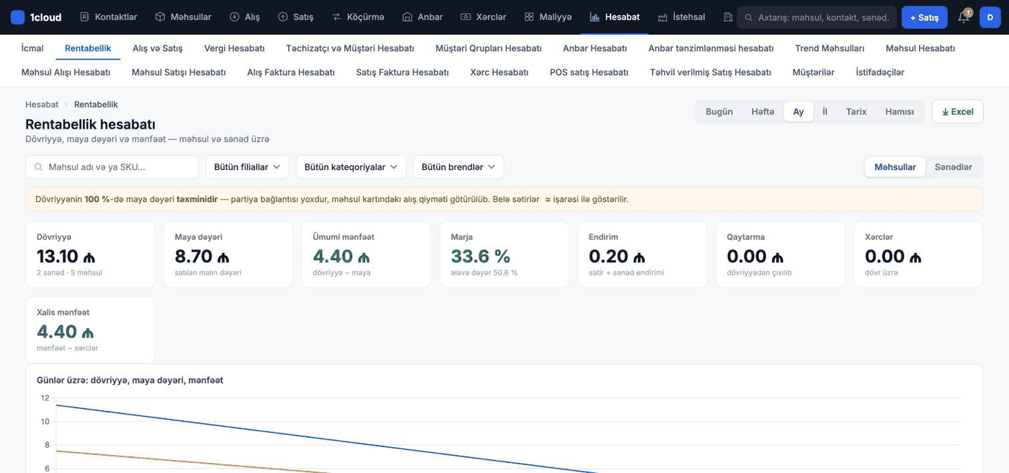
Task: Focus the Məhsul adı və ya SKU search box
Action: pyautogui.click(x=112, y=167)
